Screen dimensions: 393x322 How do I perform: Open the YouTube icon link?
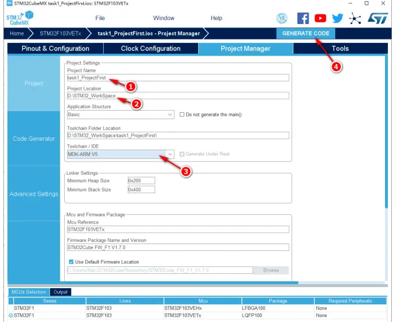[x=320, y=18]
